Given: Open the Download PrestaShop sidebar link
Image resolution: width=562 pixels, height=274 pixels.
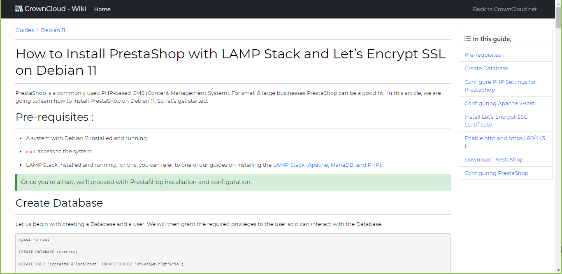Looking at the screenshot, I should tap(494, 159).
